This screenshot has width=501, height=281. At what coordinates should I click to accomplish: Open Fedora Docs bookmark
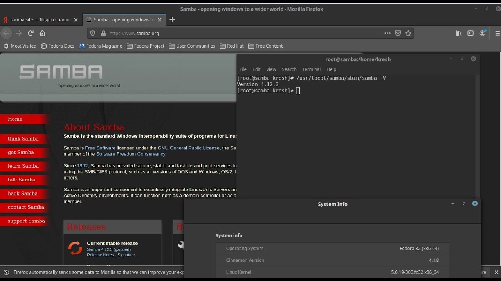point(58,46)
